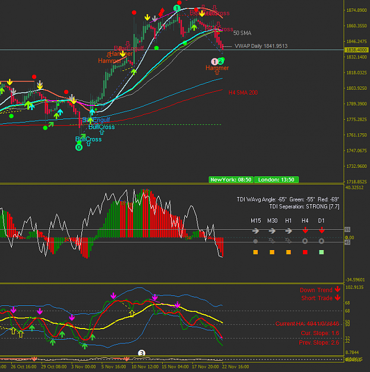The width and height of the screenshot is (370, 372).
Task: Select the small curved arrow in H1 column
Action: (x=288, y=241)
